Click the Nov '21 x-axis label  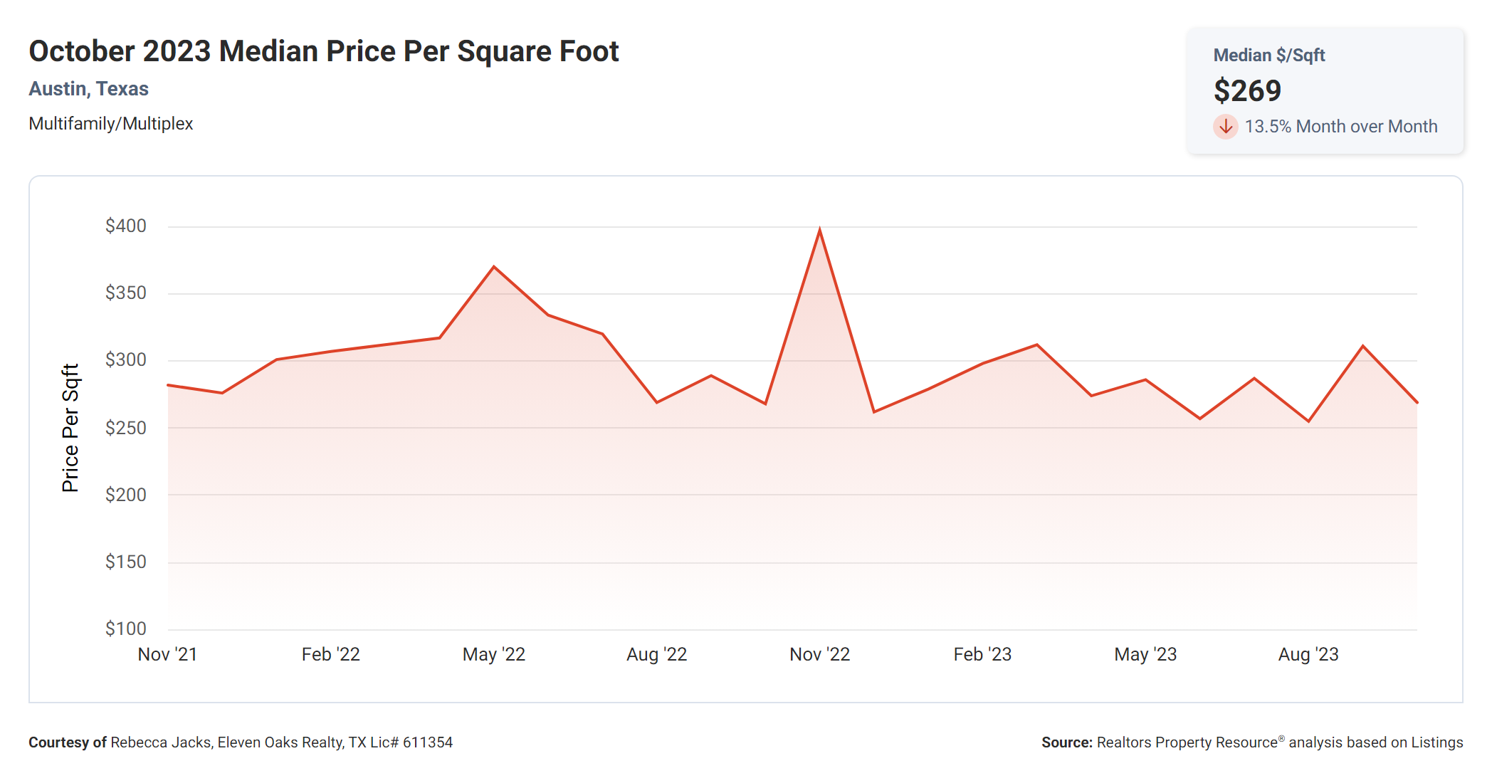pyautogui.click(x=167, y=654)
